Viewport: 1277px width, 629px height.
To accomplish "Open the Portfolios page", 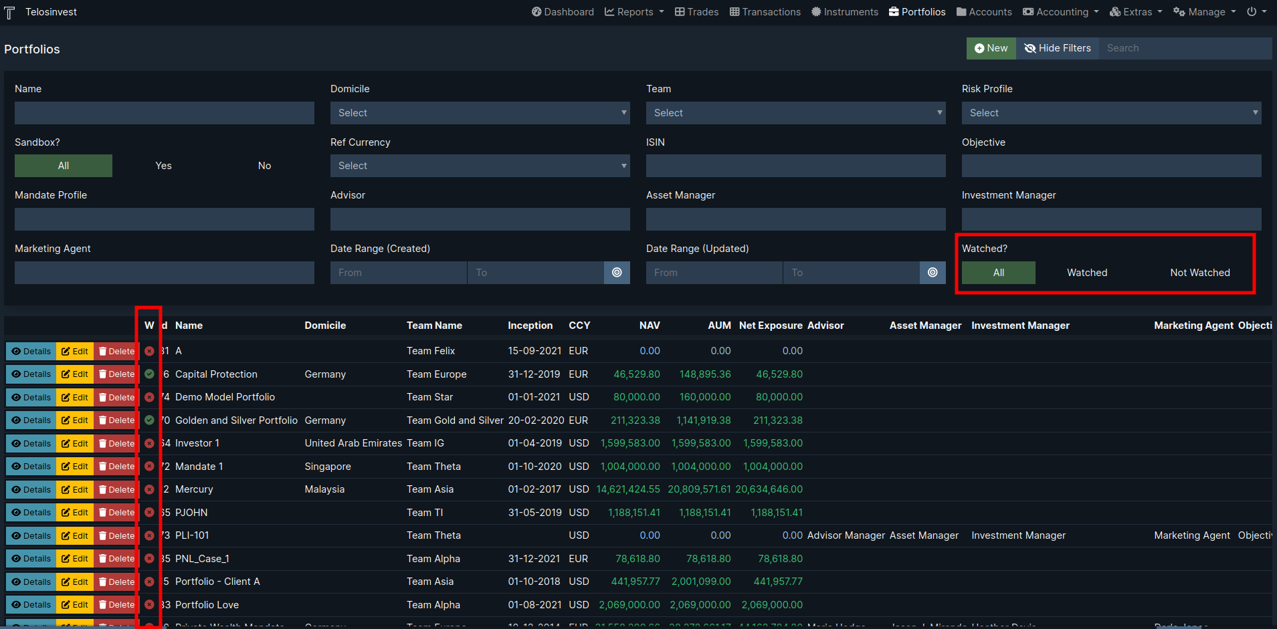I will click(x=917, y=12).
